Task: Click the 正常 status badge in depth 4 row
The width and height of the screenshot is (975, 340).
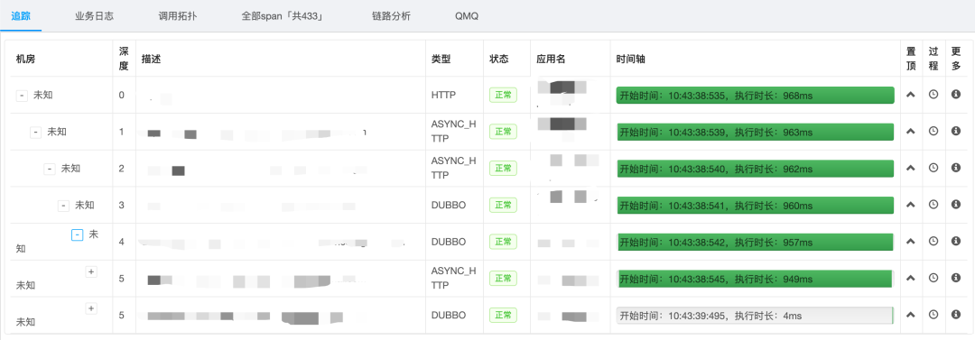Action: click(x=503, y=242)
